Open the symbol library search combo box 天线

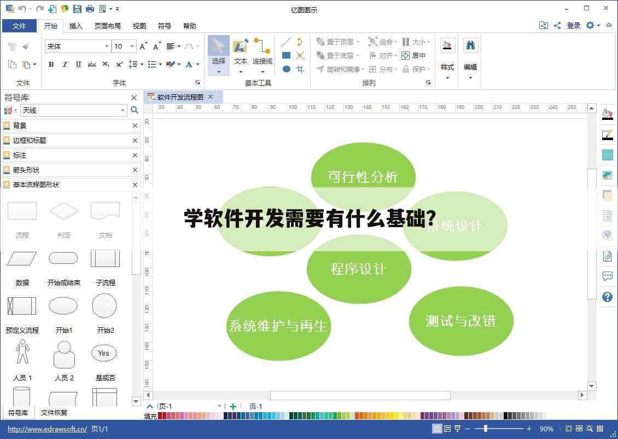74,110
